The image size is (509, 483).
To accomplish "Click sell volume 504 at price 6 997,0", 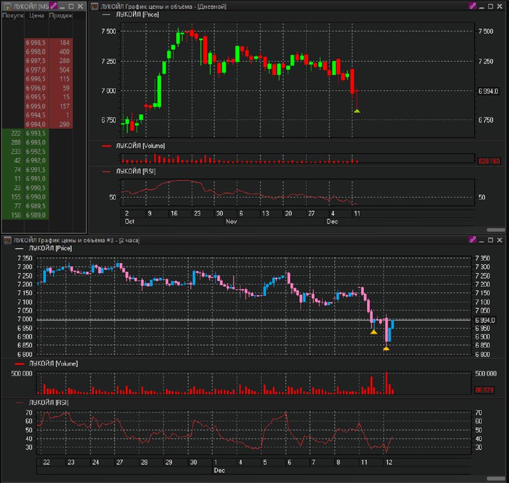I will pyautogui.click(x=64, y=70).
